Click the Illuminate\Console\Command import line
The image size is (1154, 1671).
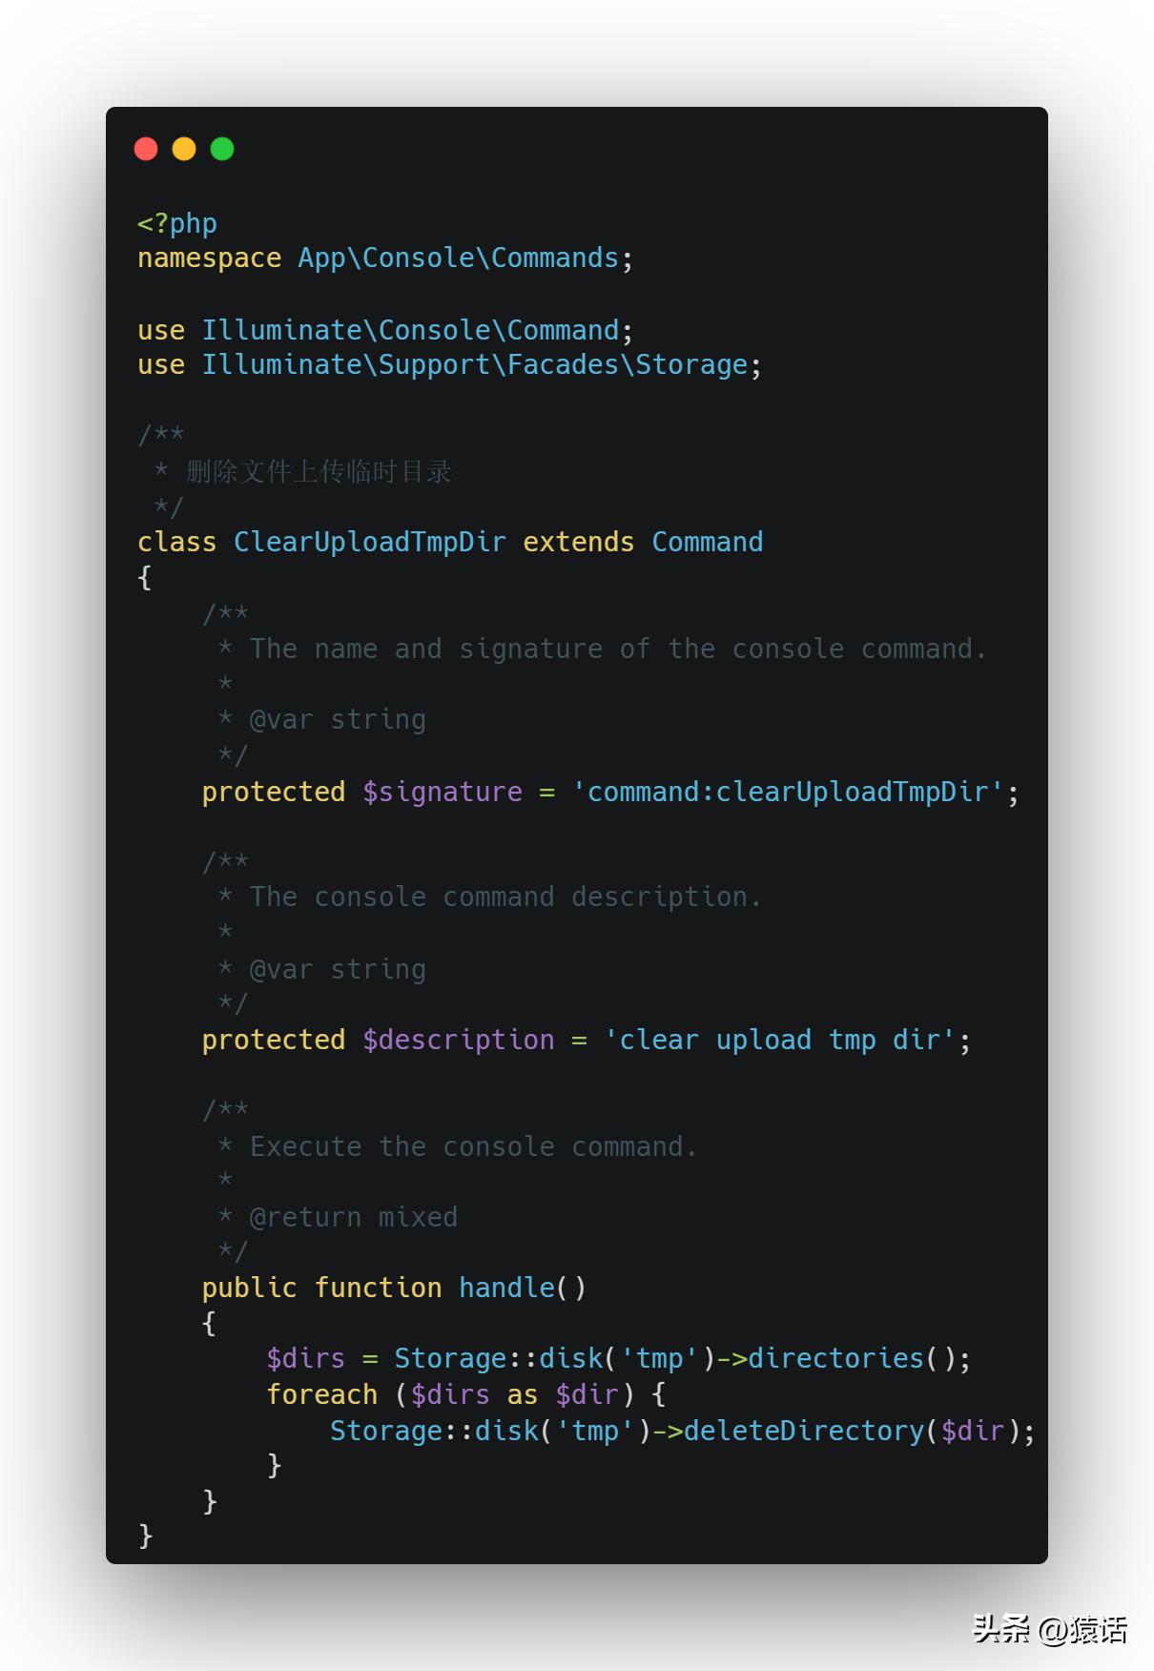click(410, 330)
